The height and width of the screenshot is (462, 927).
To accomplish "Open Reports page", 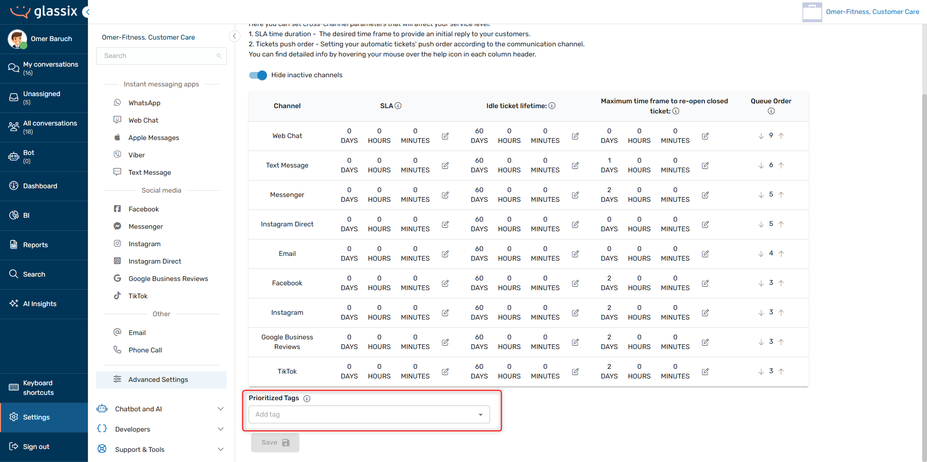I will coord(44,245).
